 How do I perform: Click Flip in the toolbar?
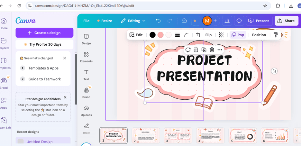(208, 35)
